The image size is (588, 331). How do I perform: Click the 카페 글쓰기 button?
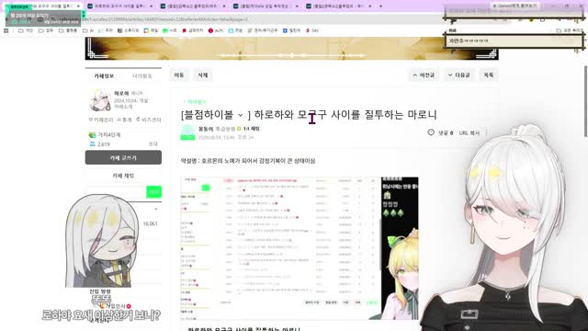pyautogui.click(x=123, y=157)
